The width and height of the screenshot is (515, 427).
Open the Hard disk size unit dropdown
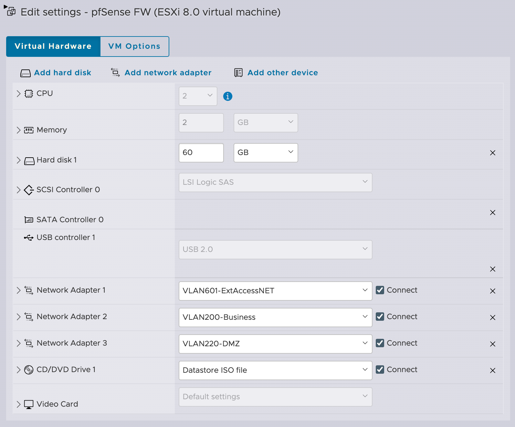click(266, 153)
